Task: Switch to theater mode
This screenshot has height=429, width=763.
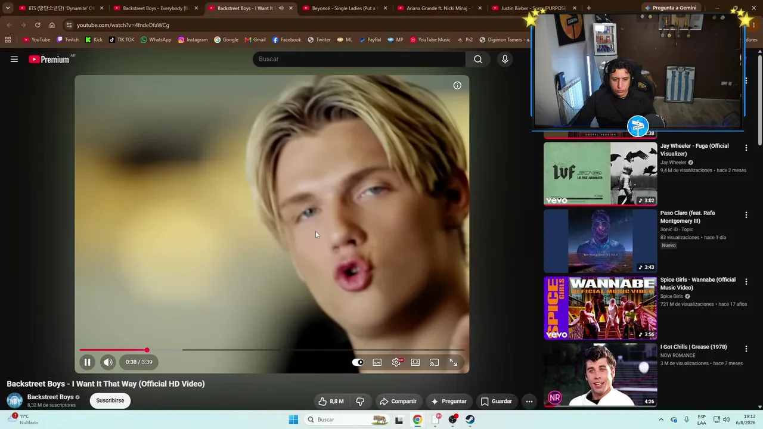Action: click(415, 362)
